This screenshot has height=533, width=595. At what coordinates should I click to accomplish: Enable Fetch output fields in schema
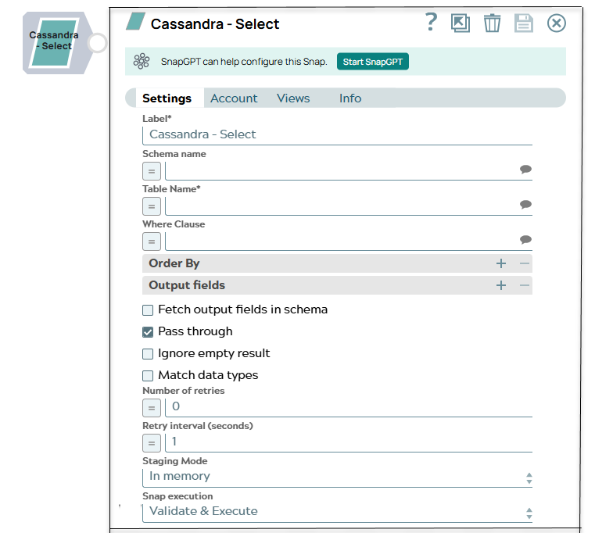coord(148,310)
